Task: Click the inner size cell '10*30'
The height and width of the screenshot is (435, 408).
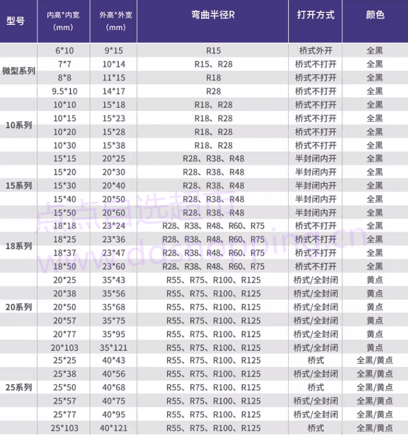Action: point(65,145)
